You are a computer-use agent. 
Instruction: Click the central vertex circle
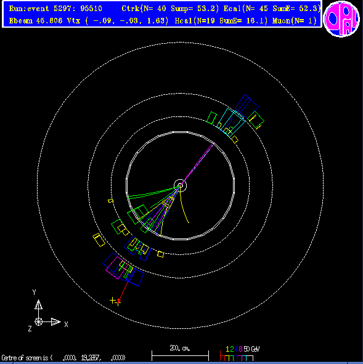point(180,185)
